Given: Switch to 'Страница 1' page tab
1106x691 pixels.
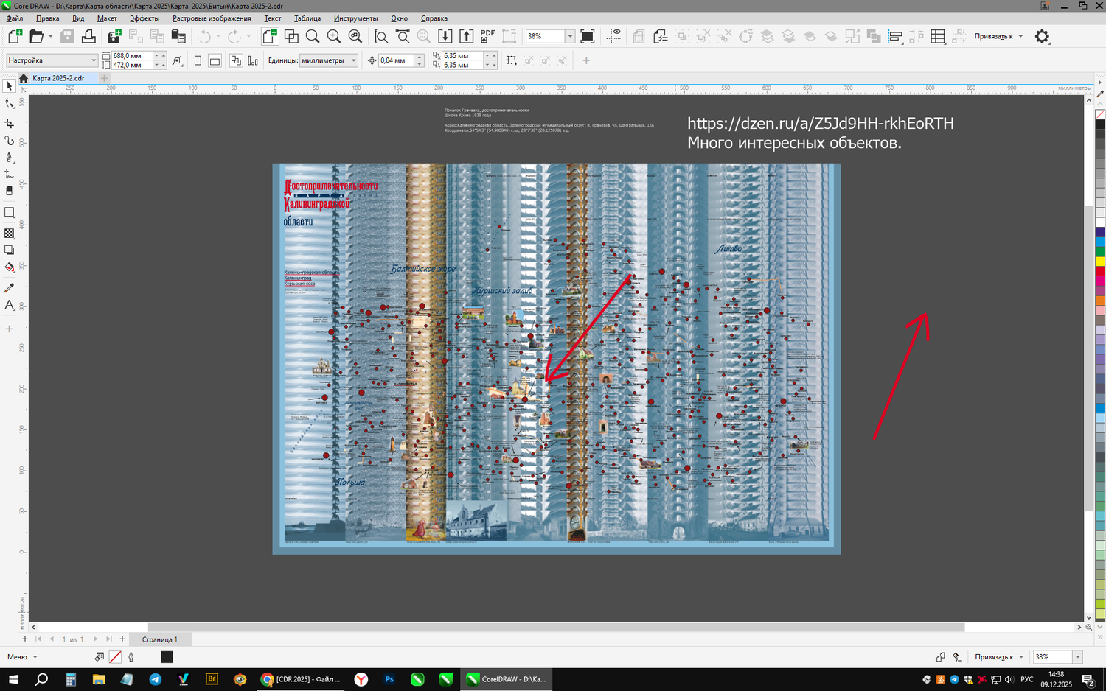Looking at the screenshot, I should tap(159, 639).
